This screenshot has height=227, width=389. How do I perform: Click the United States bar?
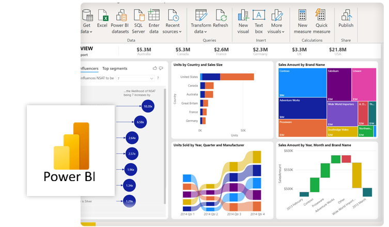click(227, 77)
